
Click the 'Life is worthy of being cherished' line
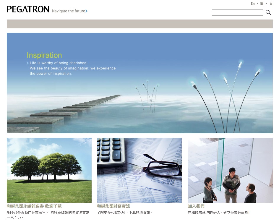click(x=59, y=63)
